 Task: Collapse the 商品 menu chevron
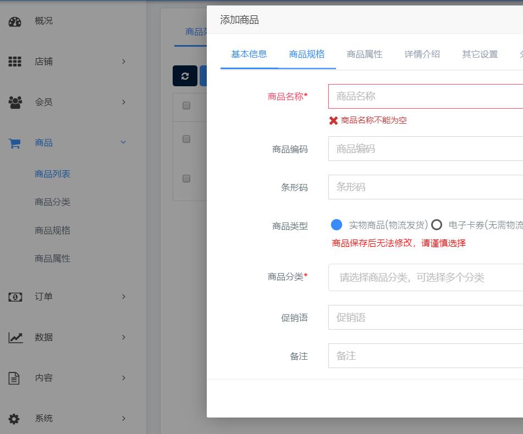tap(123, 142)
